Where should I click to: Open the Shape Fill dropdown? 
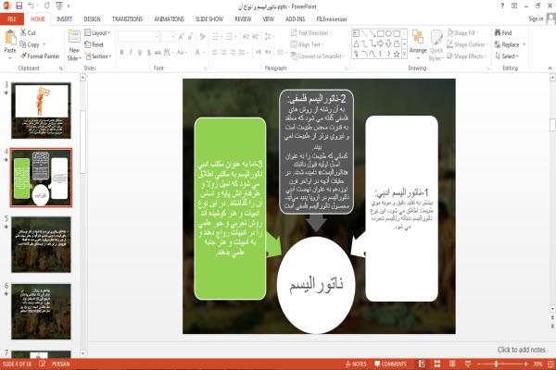[x=462, y=33]
